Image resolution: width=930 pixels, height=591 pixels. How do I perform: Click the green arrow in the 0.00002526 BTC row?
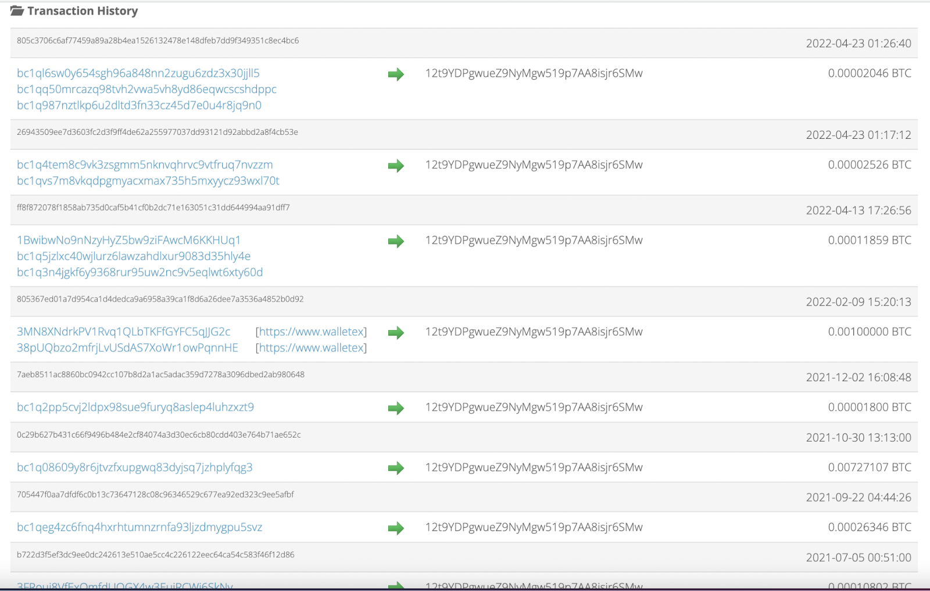396,166
